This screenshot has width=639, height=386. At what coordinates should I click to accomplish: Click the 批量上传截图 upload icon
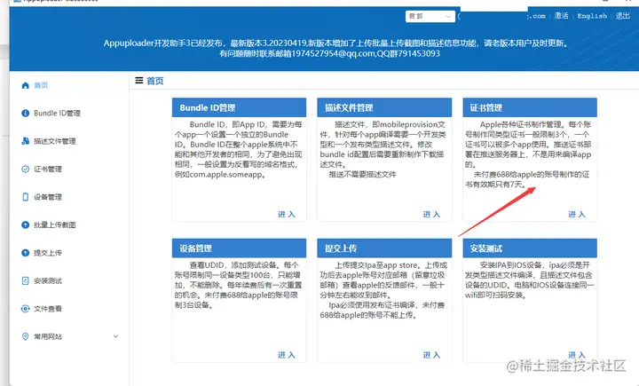pos(25,225)
